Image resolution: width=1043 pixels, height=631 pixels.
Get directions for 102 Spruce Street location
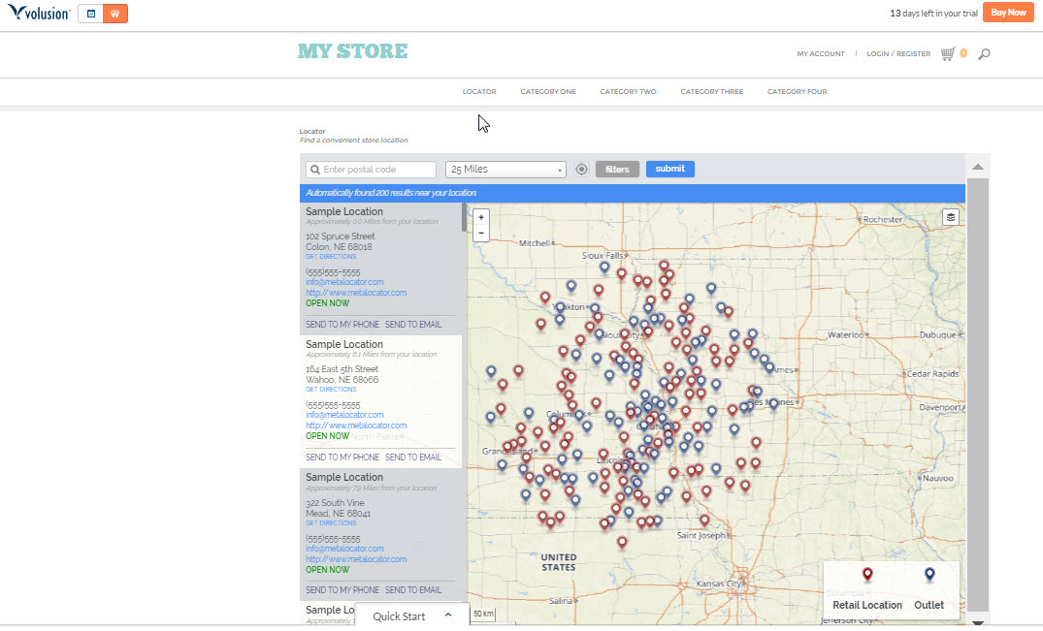tap(331, 257)
